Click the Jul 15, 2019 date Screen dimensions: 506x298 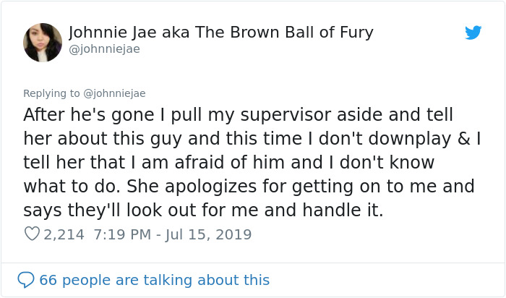(208, 234)
